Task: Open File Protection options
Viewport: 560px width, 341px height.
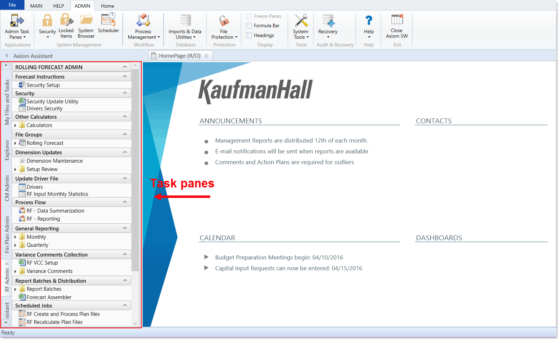Action: pos(224,27)
